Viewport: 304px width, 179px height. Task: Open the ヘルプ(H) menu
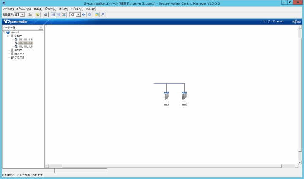click(x=91, y=9)
